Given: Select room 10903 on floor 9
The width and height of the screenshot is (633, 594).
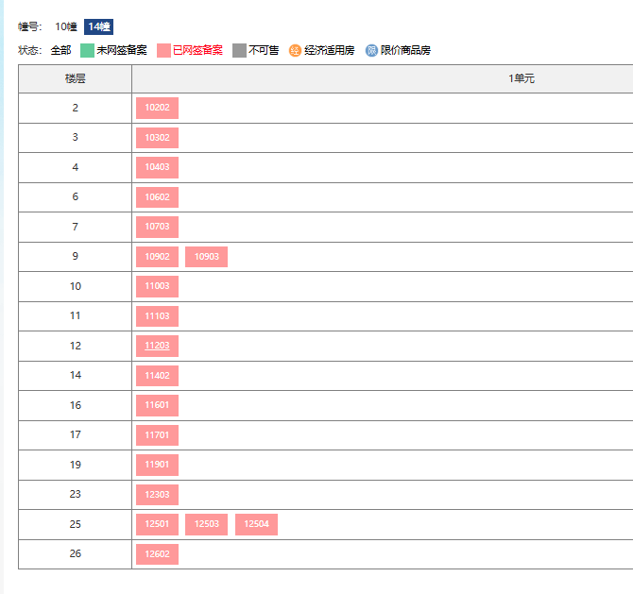Looking at the screenshot, I should tap(206, 257).
